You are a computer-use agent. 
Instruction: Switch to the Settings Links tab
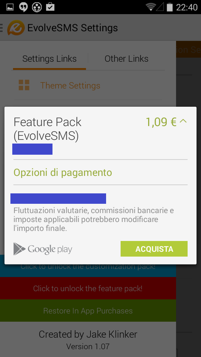[50, 59]
